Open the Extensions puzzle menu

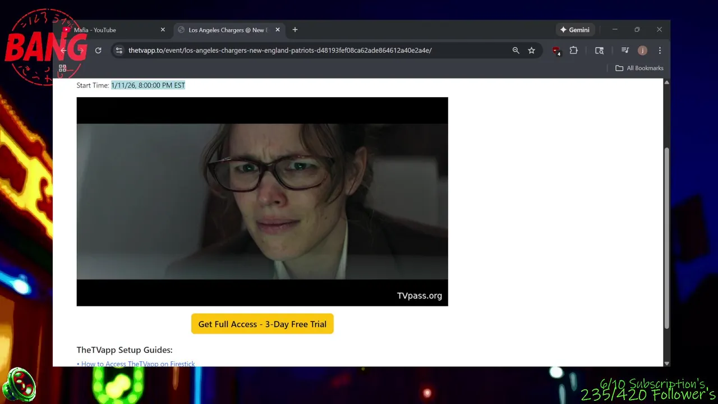click(x=573, y=50)
